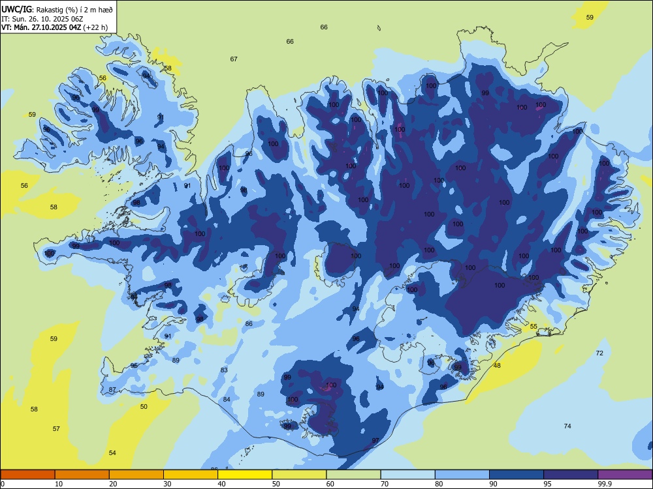Click the humidity value '87' on the map

(112, 390)
